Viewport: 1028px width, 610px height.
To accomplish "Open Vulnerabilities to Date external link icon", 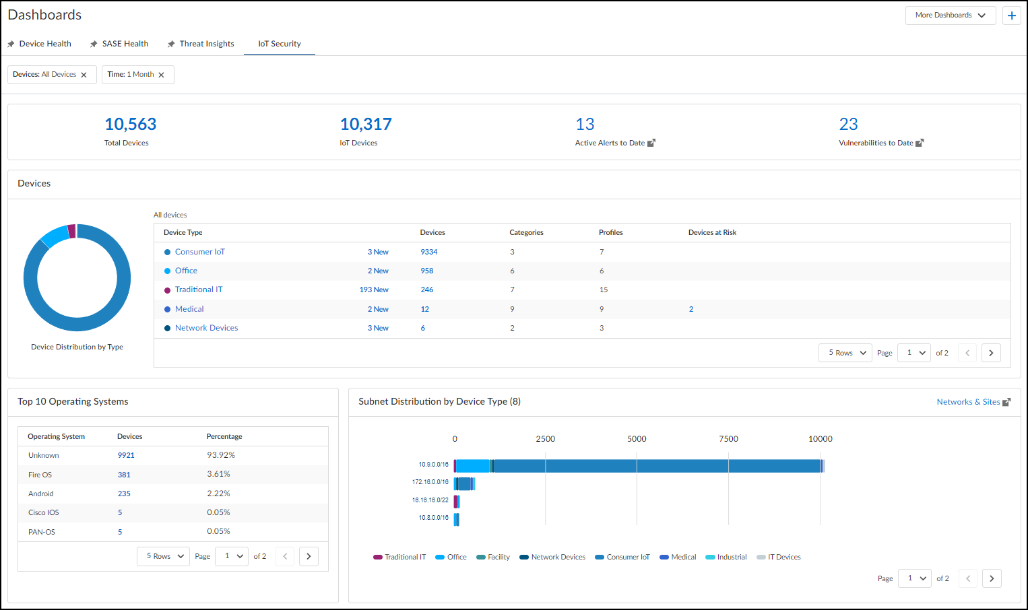I will coord(920,143).
